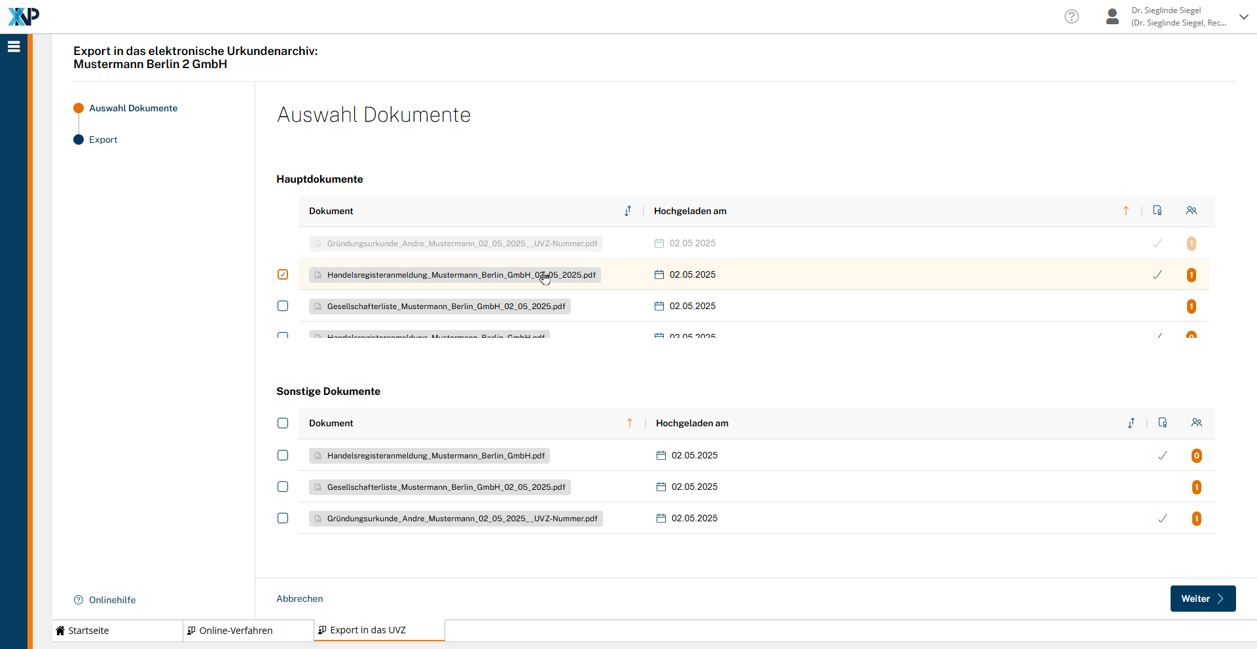This screenshot has height=649, width=1257.
Task: Click the participants column icon in Hauptdokumente header
Action: coord(1191,211)
